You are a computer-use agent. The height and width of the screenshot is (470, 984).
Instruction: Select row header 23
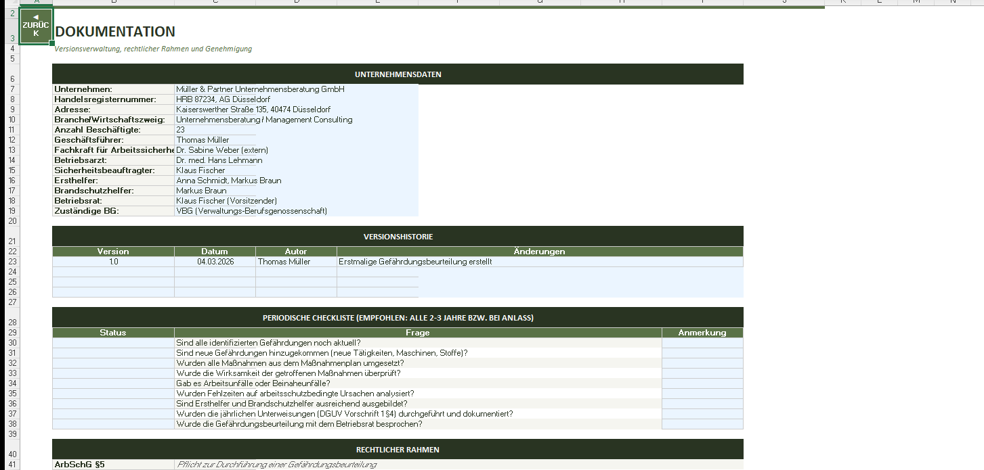[x=12, y=262]
